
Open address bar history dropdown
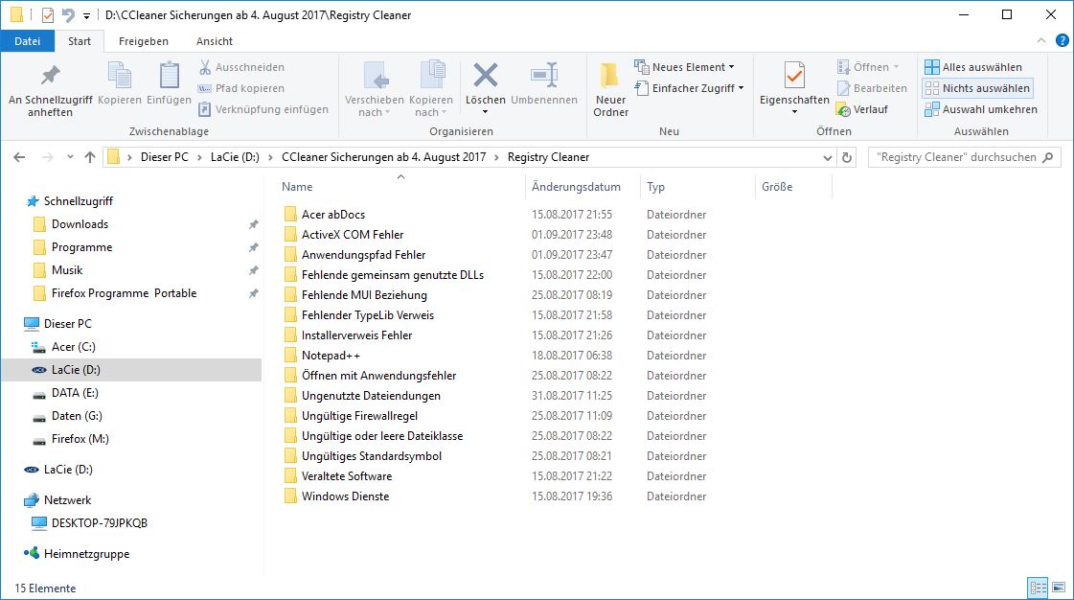828,157
